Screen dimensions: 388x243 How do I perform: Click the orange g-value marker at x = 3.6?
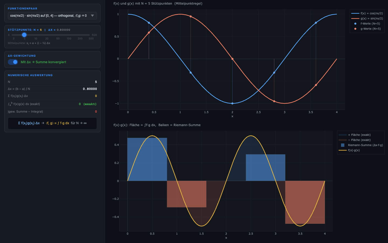(x=316, y=85)
